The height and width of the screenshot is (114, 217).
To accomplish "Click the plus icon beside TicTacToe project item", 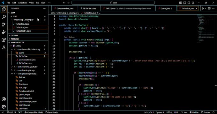I will [45, 56].
